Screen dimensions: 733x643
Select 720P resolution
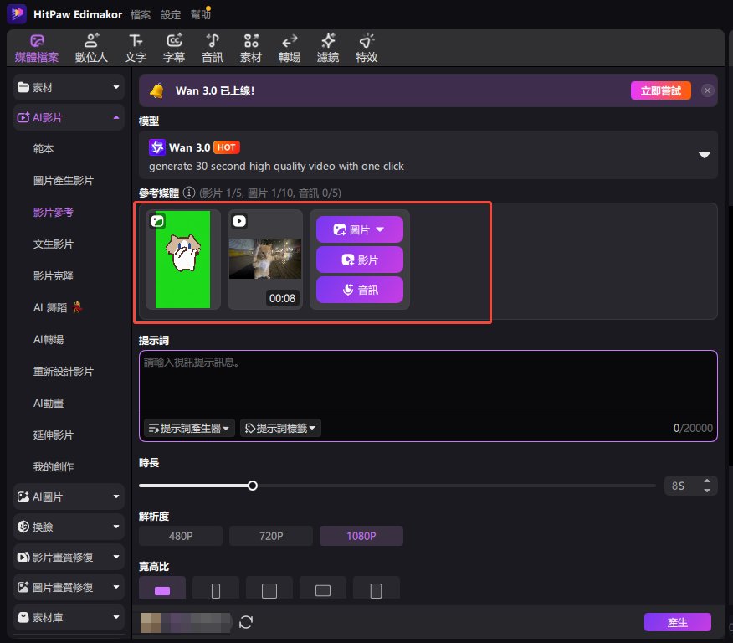coord(270,536)
